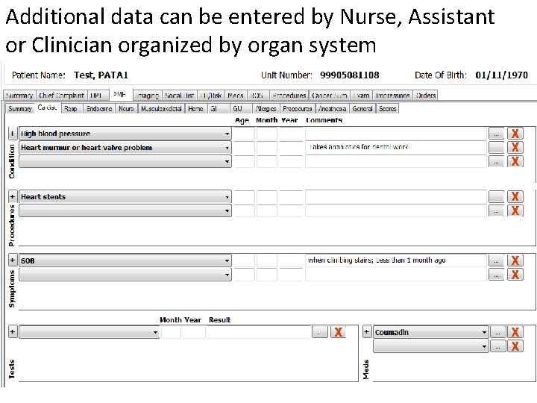Edit the Heart murmur comment about dental work
Viewport: 537px width, 403px height.
click(x=395, y=147)
